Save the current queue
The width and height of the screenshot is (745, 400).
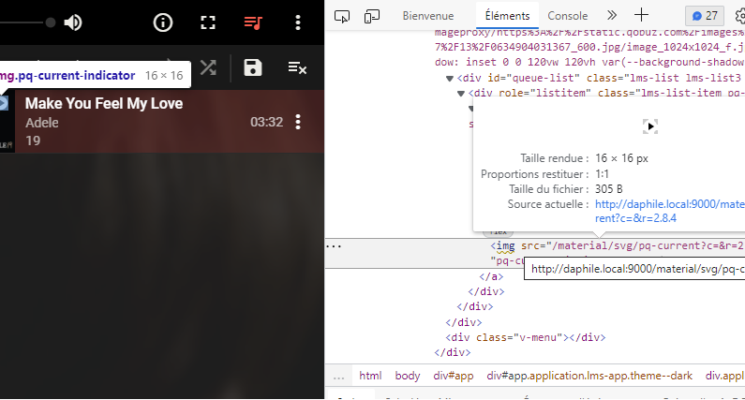point(253,67)
